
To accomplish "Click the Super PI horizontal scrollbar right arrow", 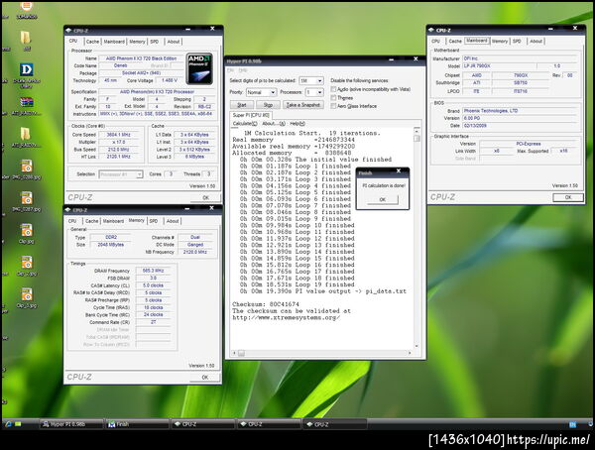I will pos(410,353).
